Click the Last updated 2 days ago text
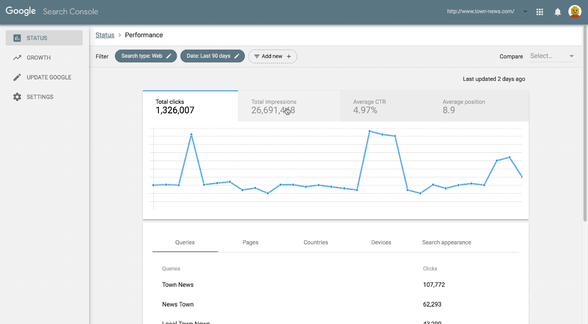Viewport: 588px width, 324px height. click(494, 79)
